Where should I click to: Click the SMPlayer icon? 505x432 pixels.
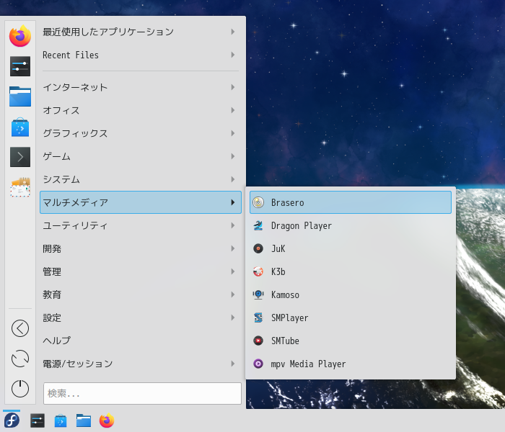(x=258, y=318)
